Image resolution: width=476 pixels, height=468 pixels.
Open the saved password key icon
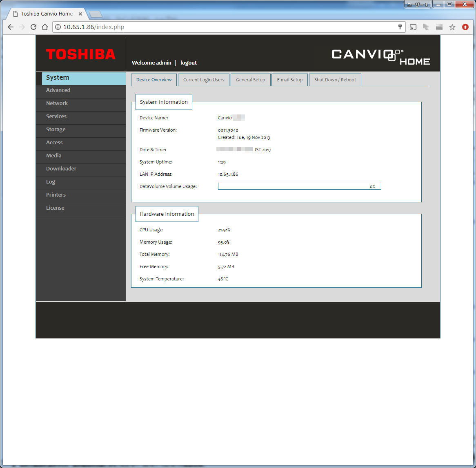click(400, 27)
